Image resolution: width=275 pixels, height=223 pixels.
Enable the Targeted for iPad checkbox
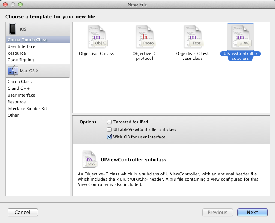109,122
